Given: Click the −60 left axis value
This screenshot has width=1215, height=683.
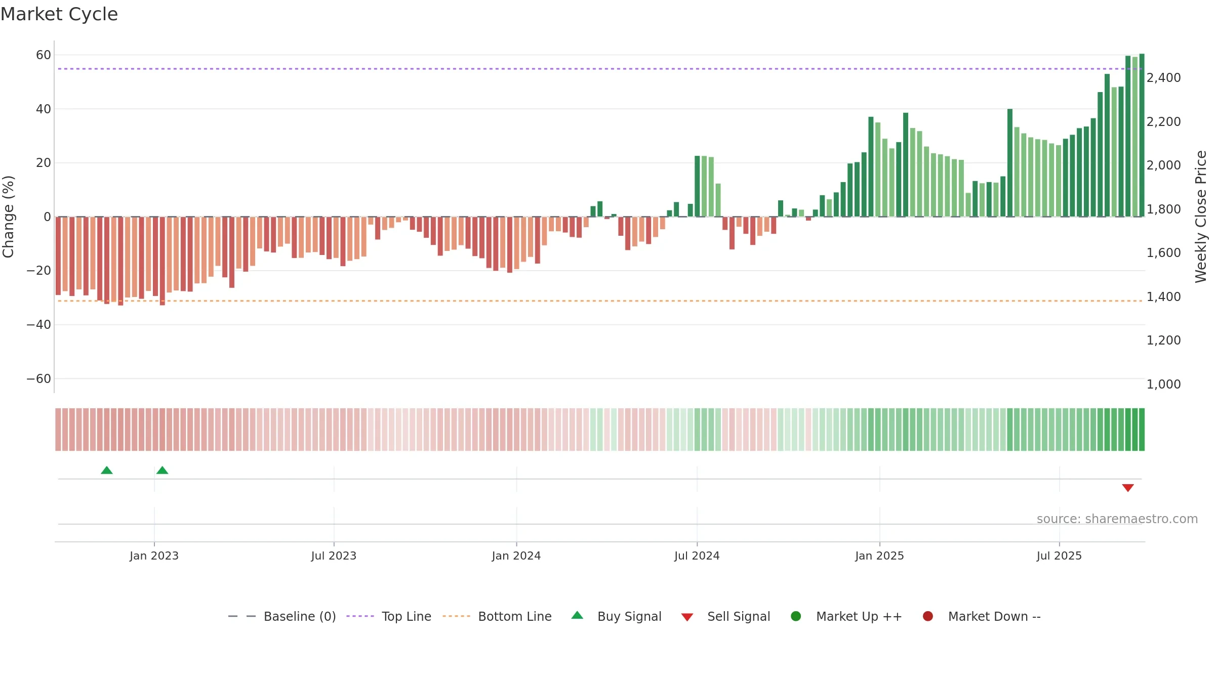Looking at the screenshot, I should coord(39,379).
